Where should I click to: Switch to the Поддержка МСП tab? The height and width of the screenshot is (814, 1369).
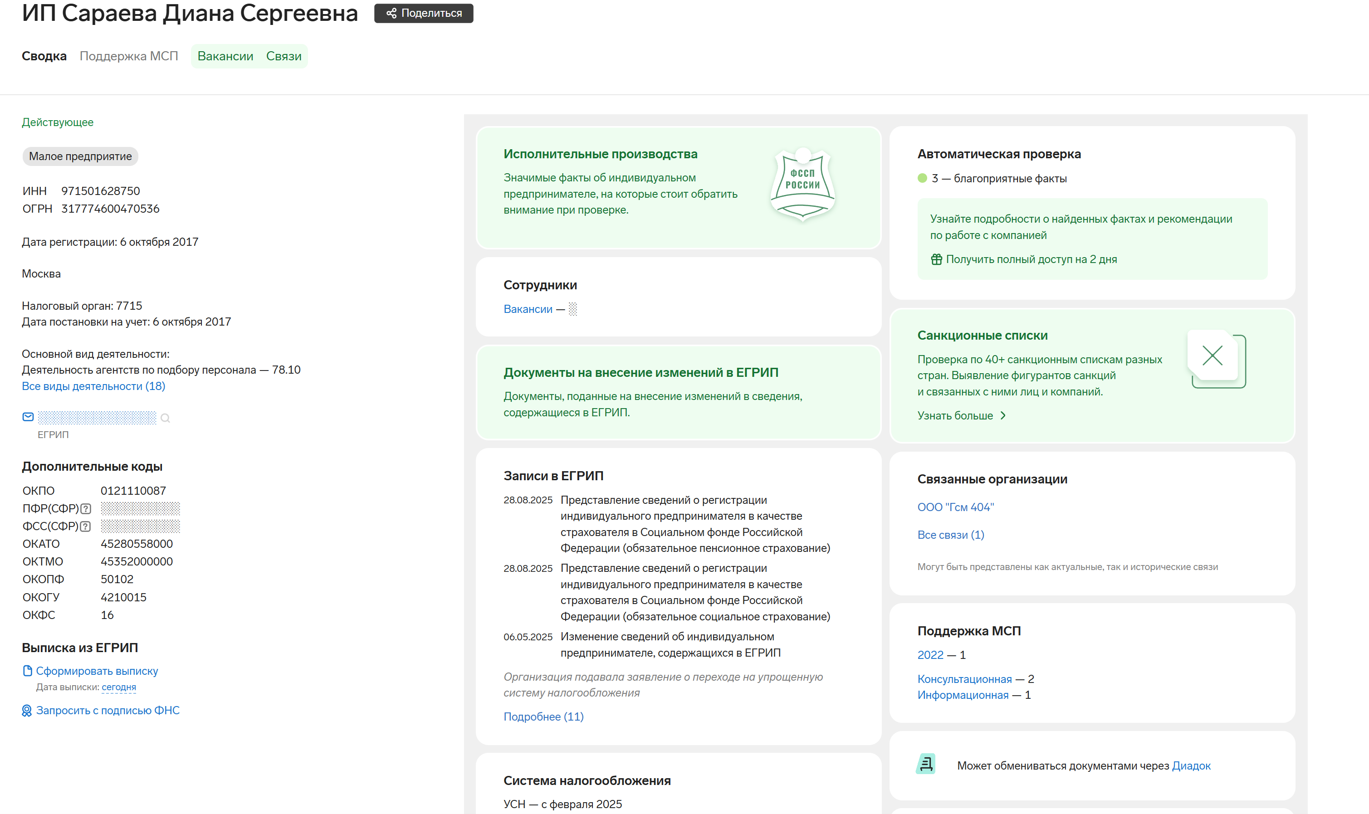tap(128, 56)
